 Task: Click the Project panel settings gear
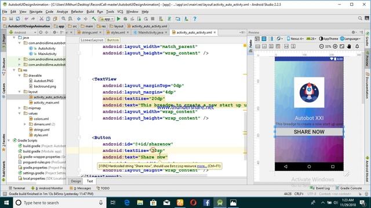pyautogui.click(x=54, y=32)
